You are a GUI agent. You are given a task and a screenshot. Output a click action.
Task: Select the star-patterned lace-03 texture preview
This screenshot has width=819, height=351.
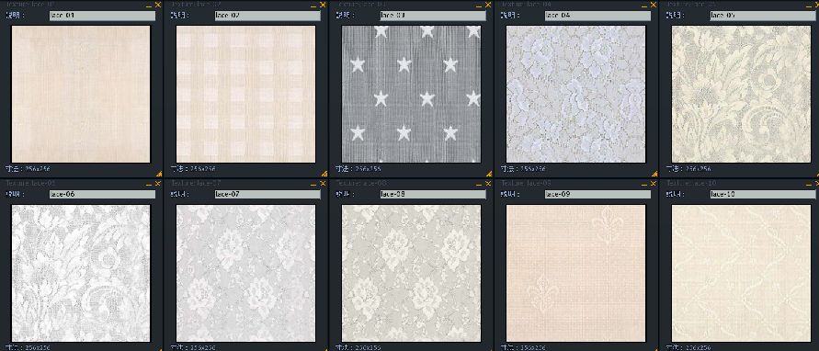pyautogui.click(x=411, y=94)
